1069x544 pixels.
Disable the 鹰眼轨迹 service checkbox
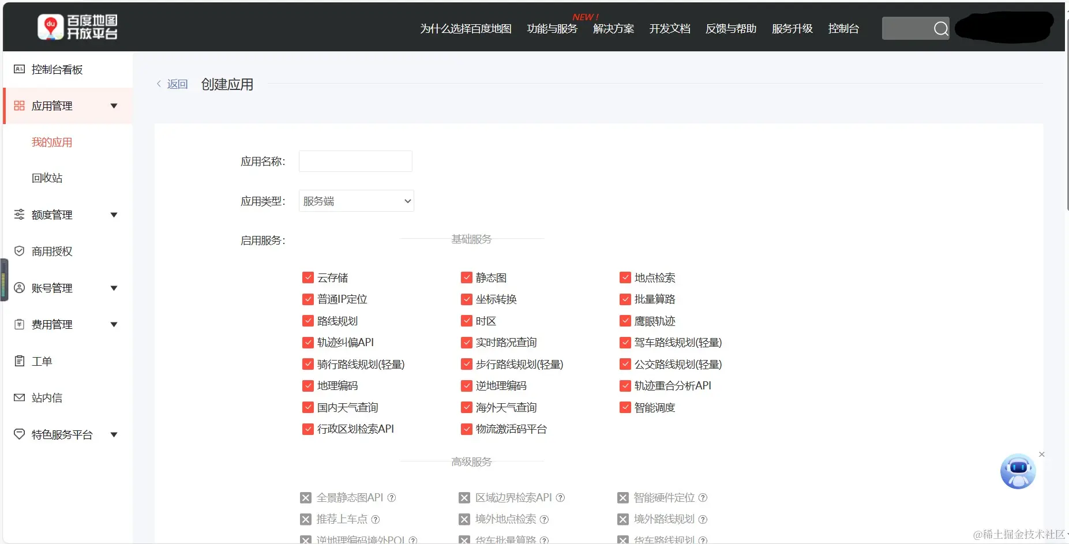pyautogui.click(x=625, y=321)
